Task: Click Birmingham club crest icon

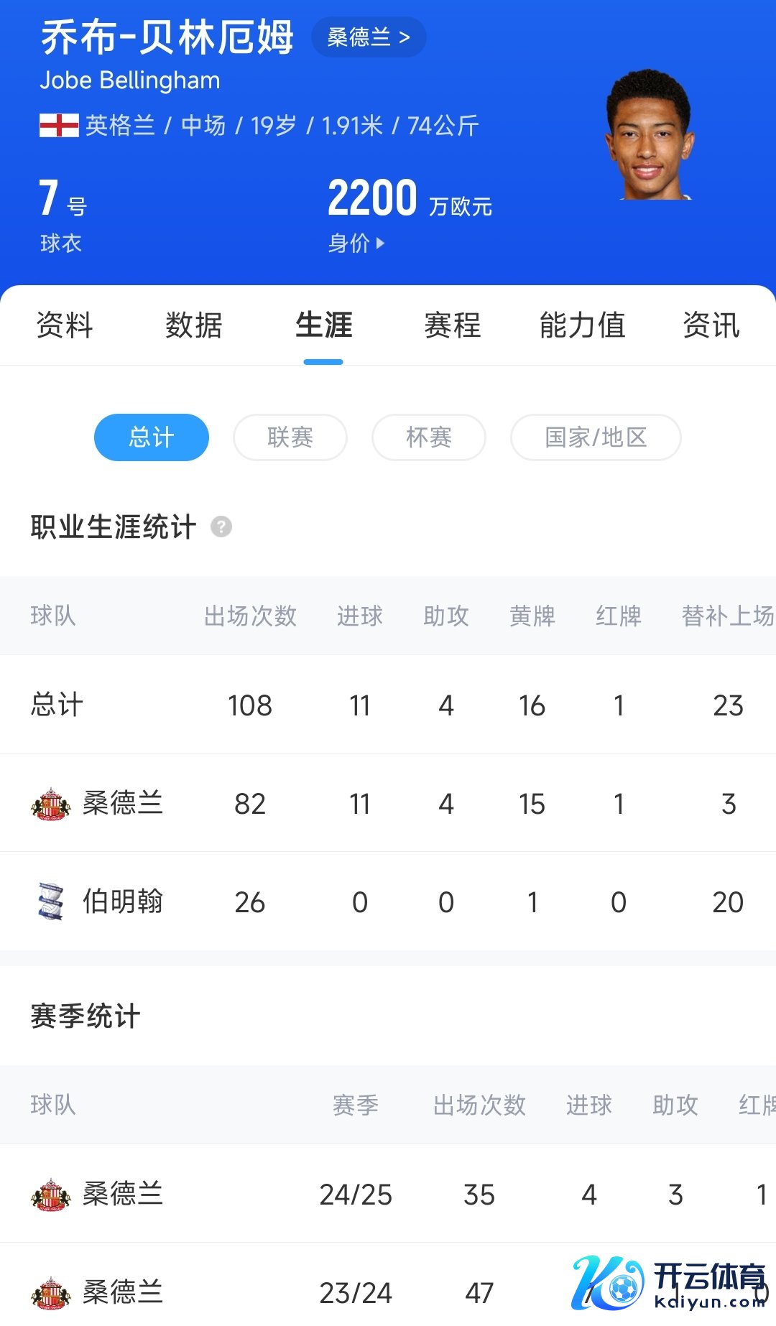Action: 50,901
